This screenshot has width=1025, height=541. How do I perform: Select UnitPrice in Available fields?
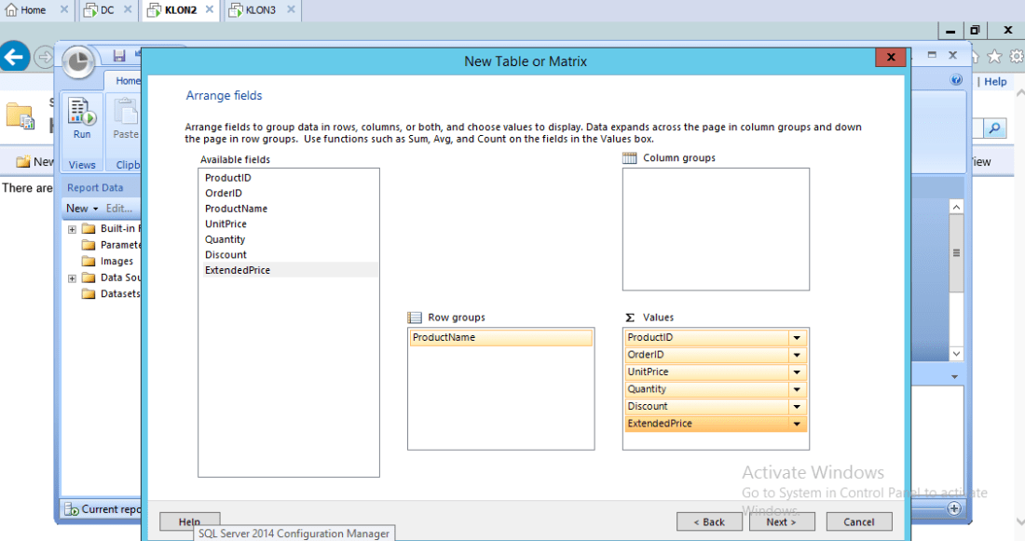[x=225, y=223]
